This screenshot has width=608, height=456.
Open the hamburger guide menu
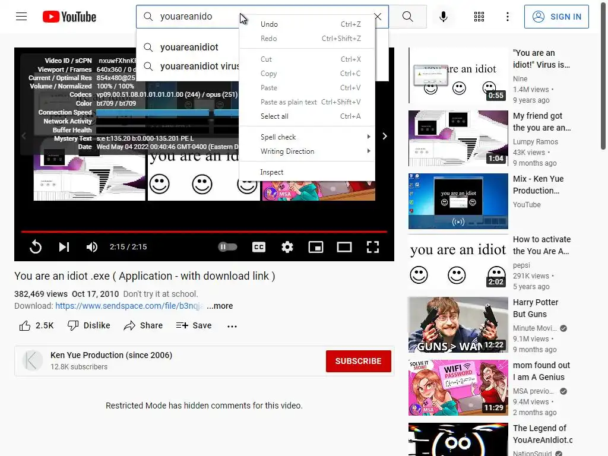point(21,16)
